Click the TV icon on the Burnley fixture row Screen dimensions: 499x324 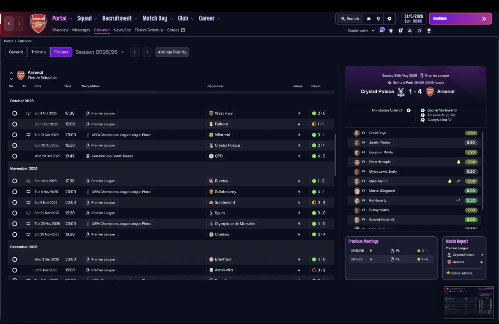coord(28,181)
